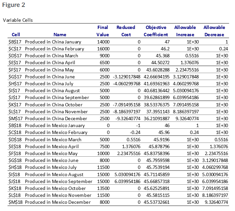Click the 'Figure 2' heading text

13,5
